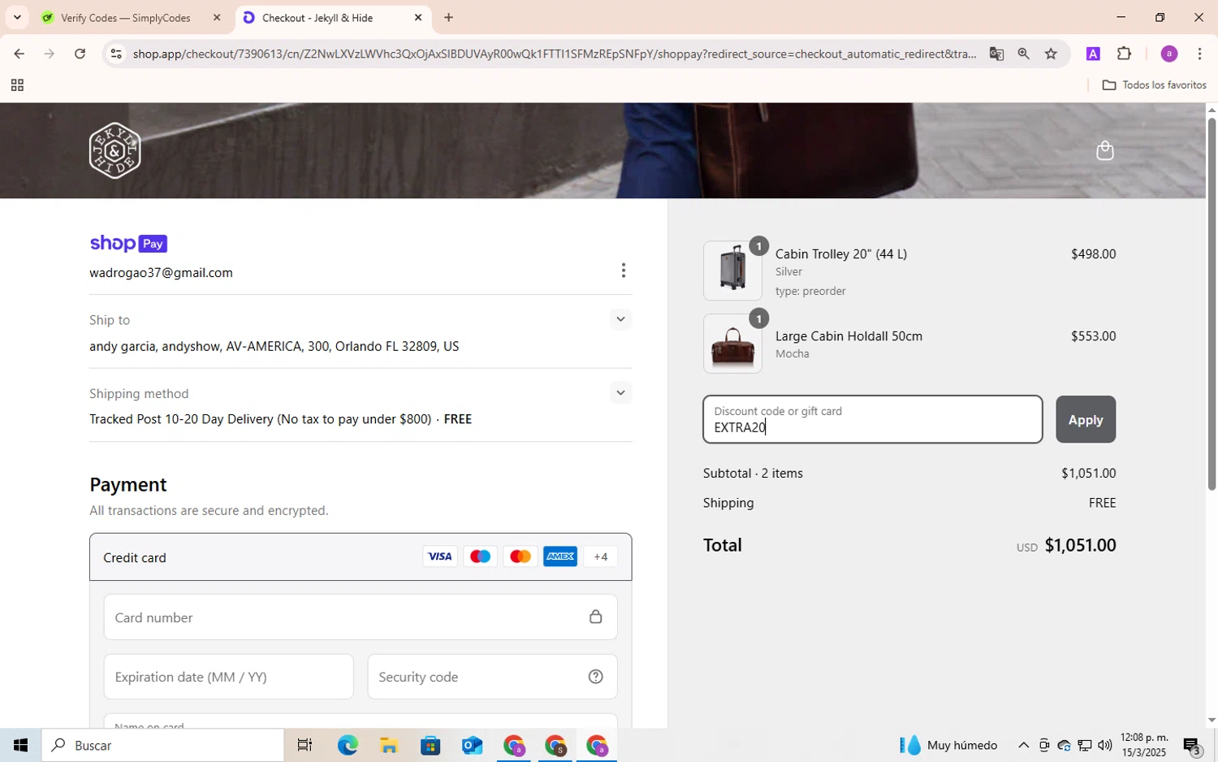Viewport: 1218px width, 762px height.
Task: Open Todos los favoritos folder
Action: coord(1154,85)
